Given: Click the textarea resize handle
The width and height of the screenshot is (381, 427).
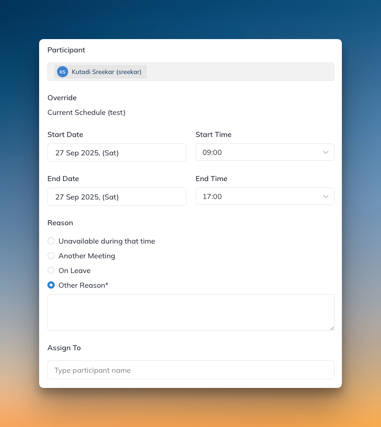Looking at the screenshot, I should click(332, 329).
